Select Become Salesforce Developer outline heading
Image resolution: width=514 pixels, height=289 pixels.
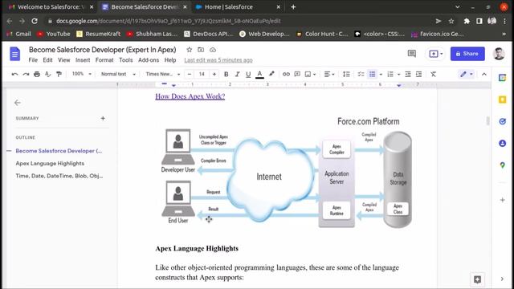(x=59, y=151)
